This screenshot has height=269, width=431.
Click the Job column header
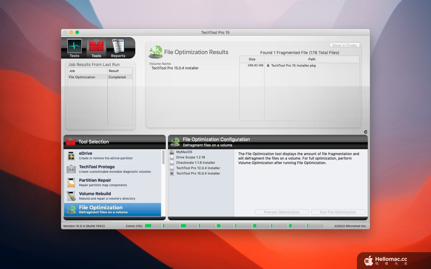(88, 71)
